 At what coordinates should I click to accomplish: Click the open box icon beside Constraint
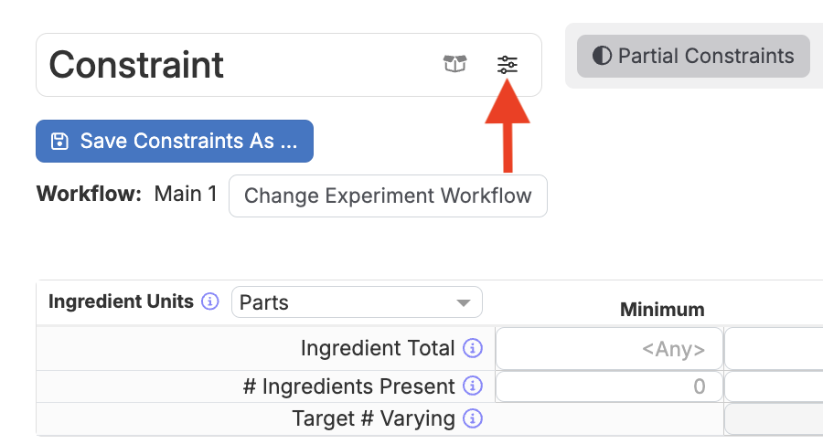454,65
